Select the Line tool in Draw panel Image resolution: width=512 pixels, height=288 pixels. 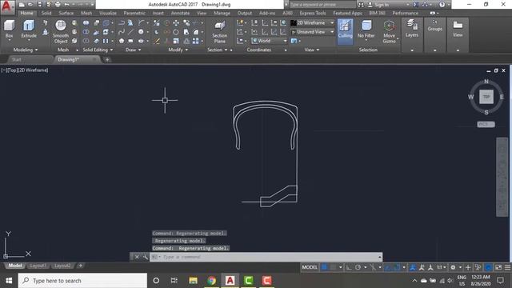coord(130,32)
